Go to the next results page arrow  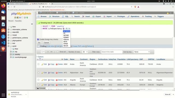[48, 52]
